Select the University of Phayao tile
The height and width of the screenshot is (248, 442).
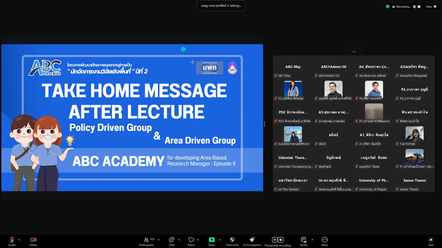tap(374, 180)
